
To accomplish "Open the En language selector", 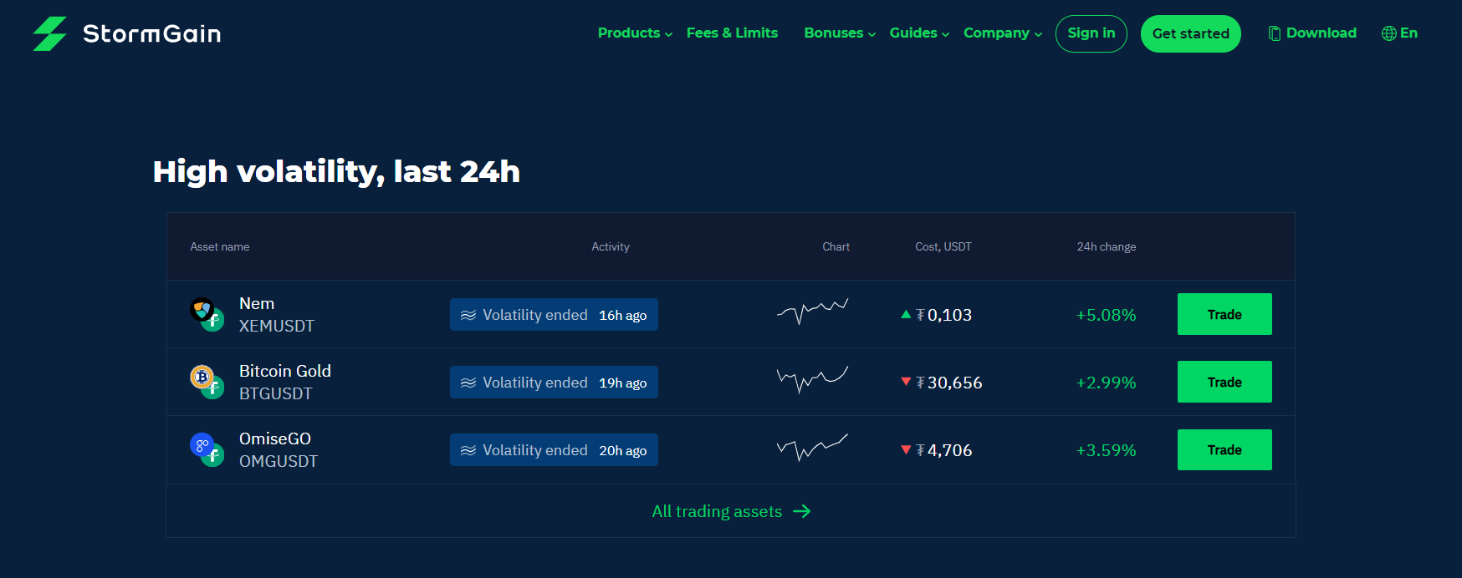I will tap(1400, 33).
